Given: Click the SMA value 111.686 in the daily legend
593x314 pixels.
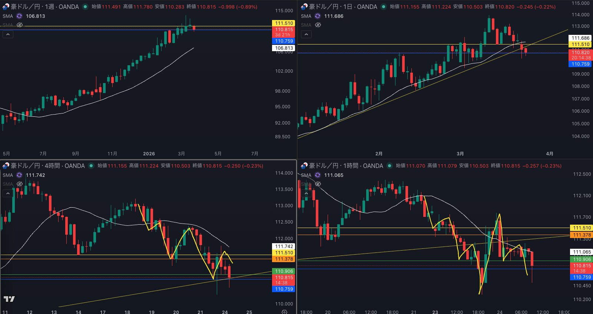Looking at the screenshot, I should [x=334, y=16].
